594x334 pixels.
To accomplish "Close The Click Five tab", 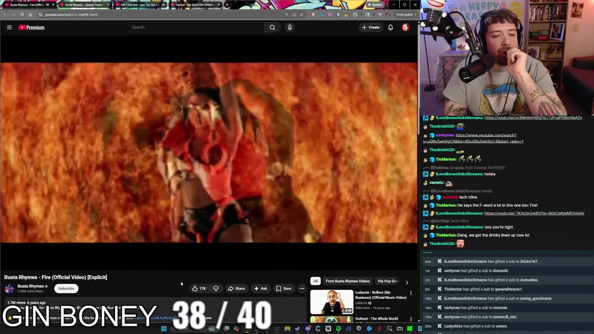I will pyautogui.click(x=163, y=5).
